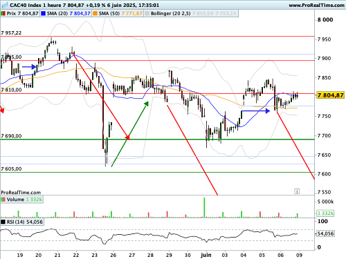
Task: Click the Volume legend color swatch
Action: coord(3,200)
